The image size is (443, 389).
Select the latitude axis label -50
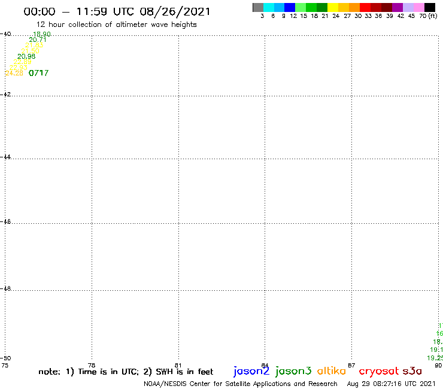[5, 358]
